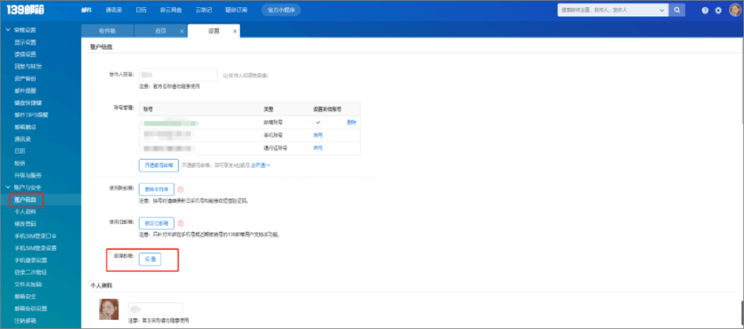Open 日历 in the top navigation
Screen dimensions: 744x329
pos(141,10)
